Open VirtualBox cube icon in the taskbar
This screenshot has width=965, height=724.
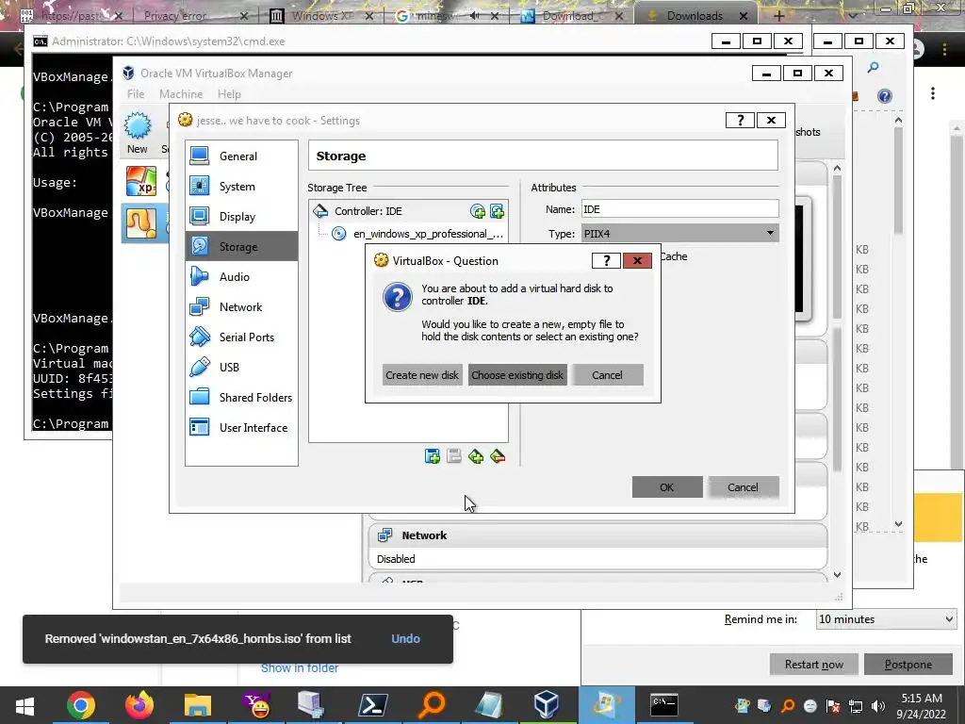[x=546, y=705]
